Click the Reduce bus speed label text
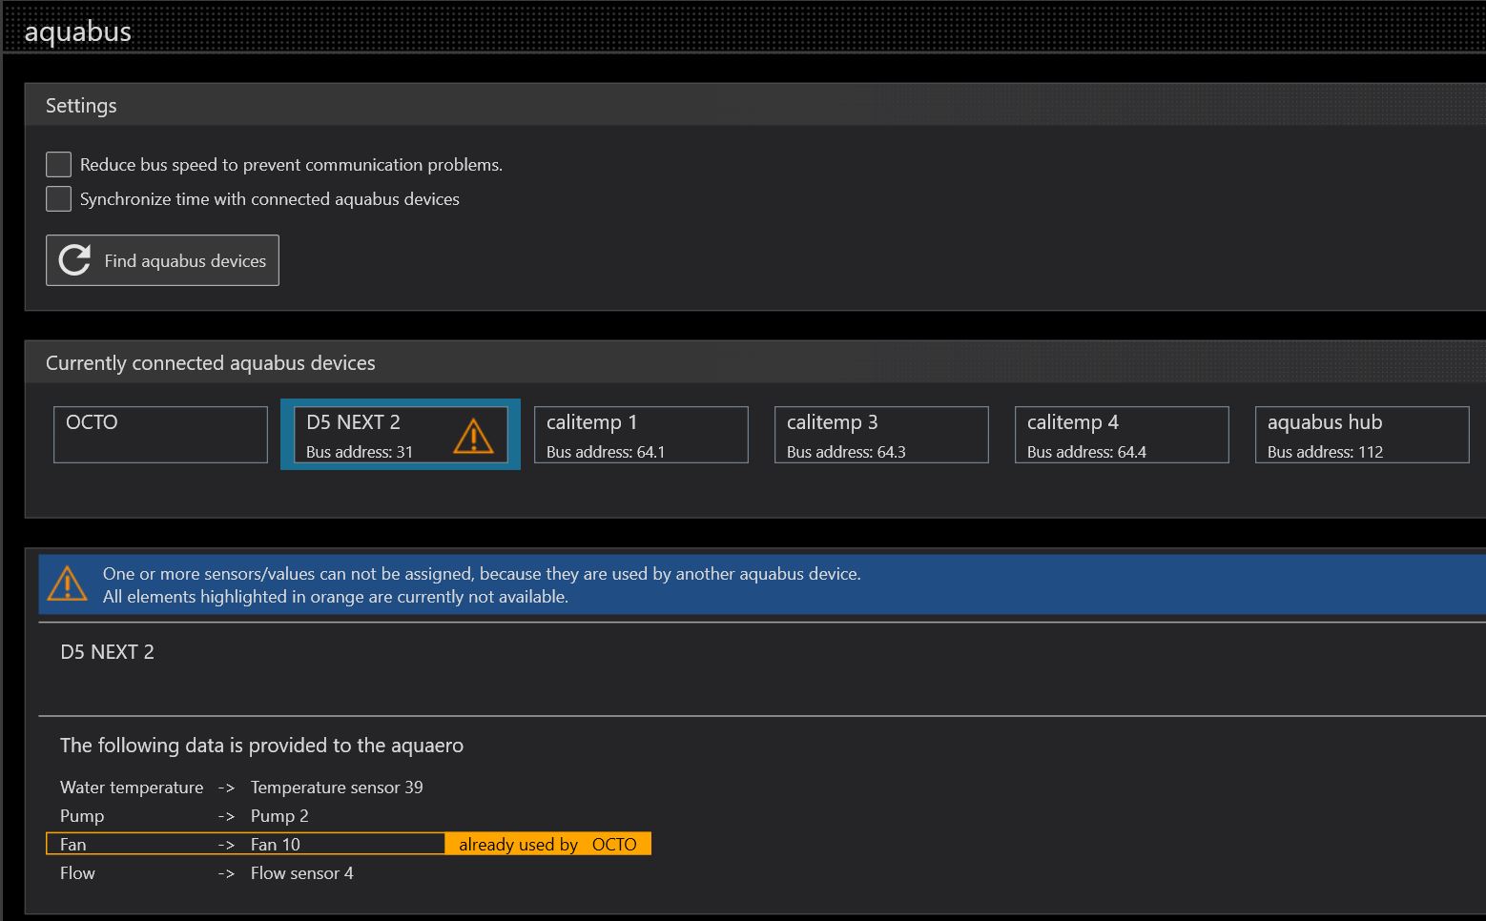This screenshot has height=921, width=1486. [291, 165]
